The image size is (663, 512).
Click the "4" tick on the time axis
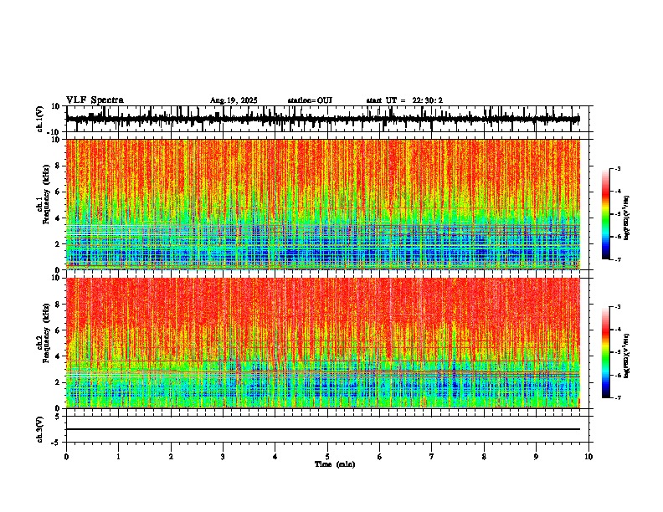[275, 457]
